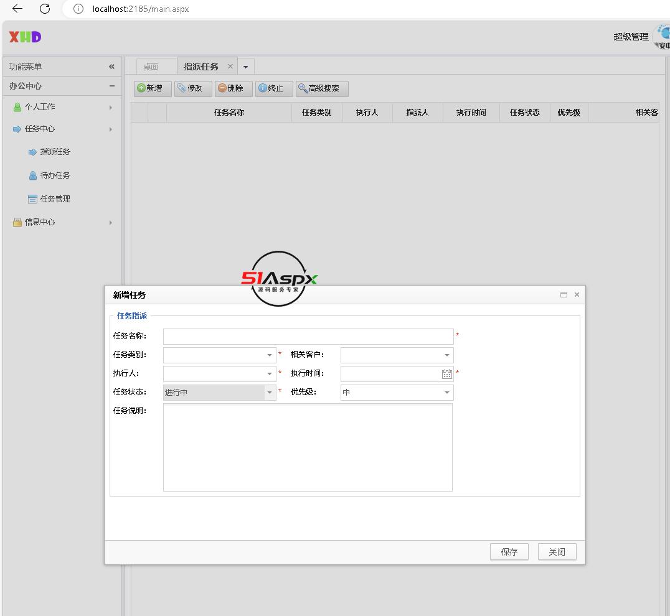Click the 修改 (edit) toolbar button
670x616 pixels.
tap(193, 88)
